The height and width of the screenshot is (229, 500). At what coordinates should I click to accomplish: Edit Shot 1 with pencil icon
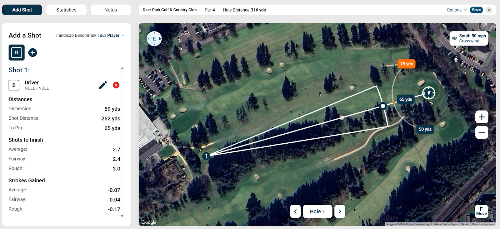(x=103, y=85)
